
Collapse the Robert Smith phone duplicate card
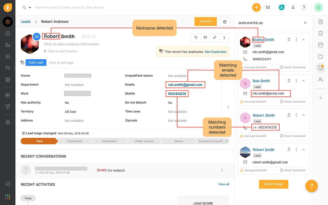point(303,115)
